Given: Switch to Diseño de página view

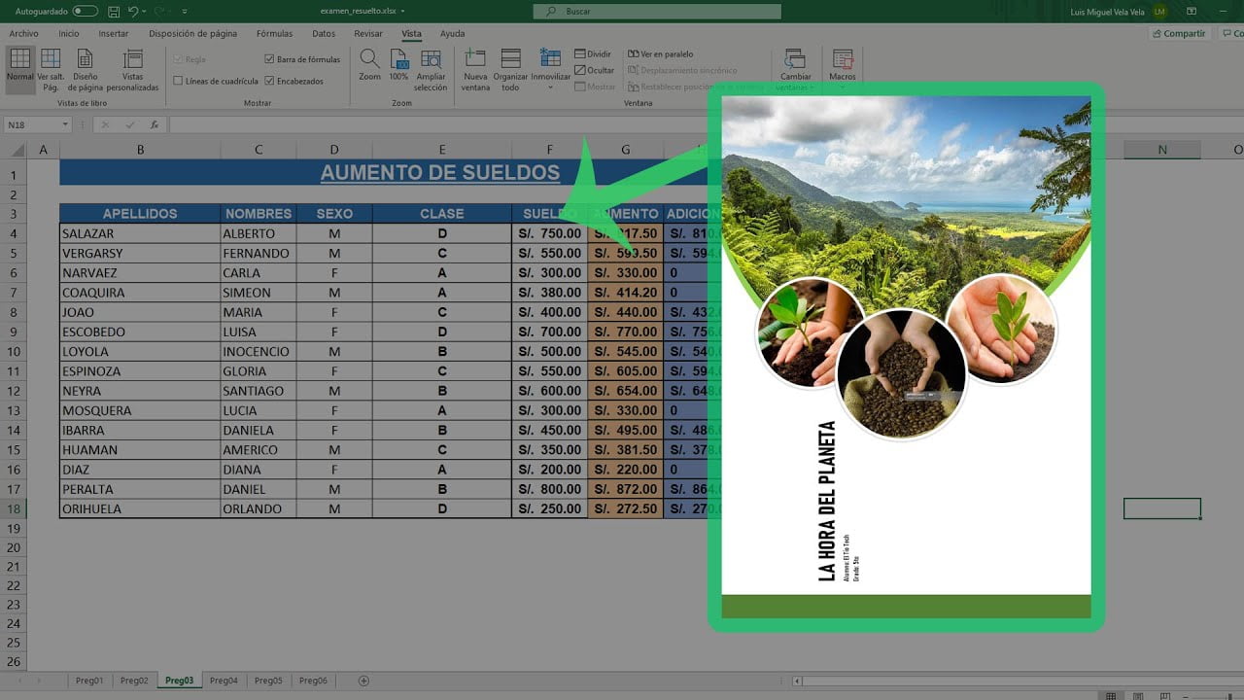Looking at the screenshot, I should click(85, 69).
